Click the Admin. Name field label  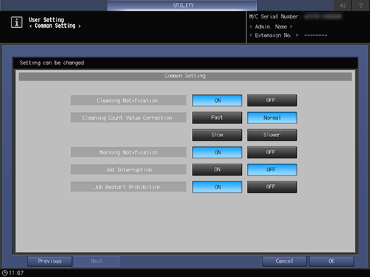pyautogui.click(x=271, y=26)
